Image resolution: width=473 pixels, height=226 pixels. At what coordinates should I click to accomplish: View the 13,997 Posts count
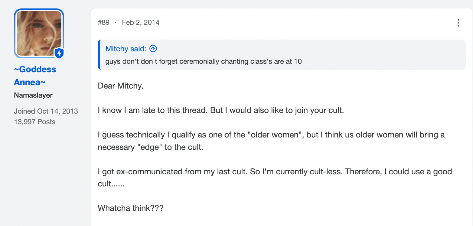[x=35, y=122]
